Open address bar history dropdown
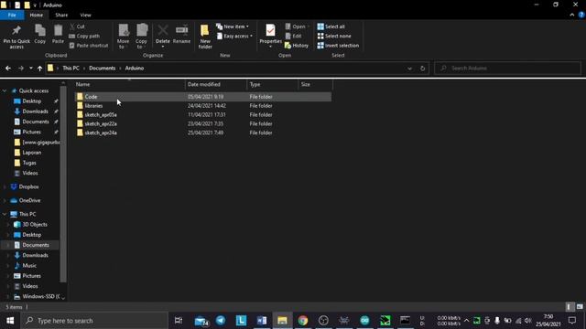 coord(409,69)
